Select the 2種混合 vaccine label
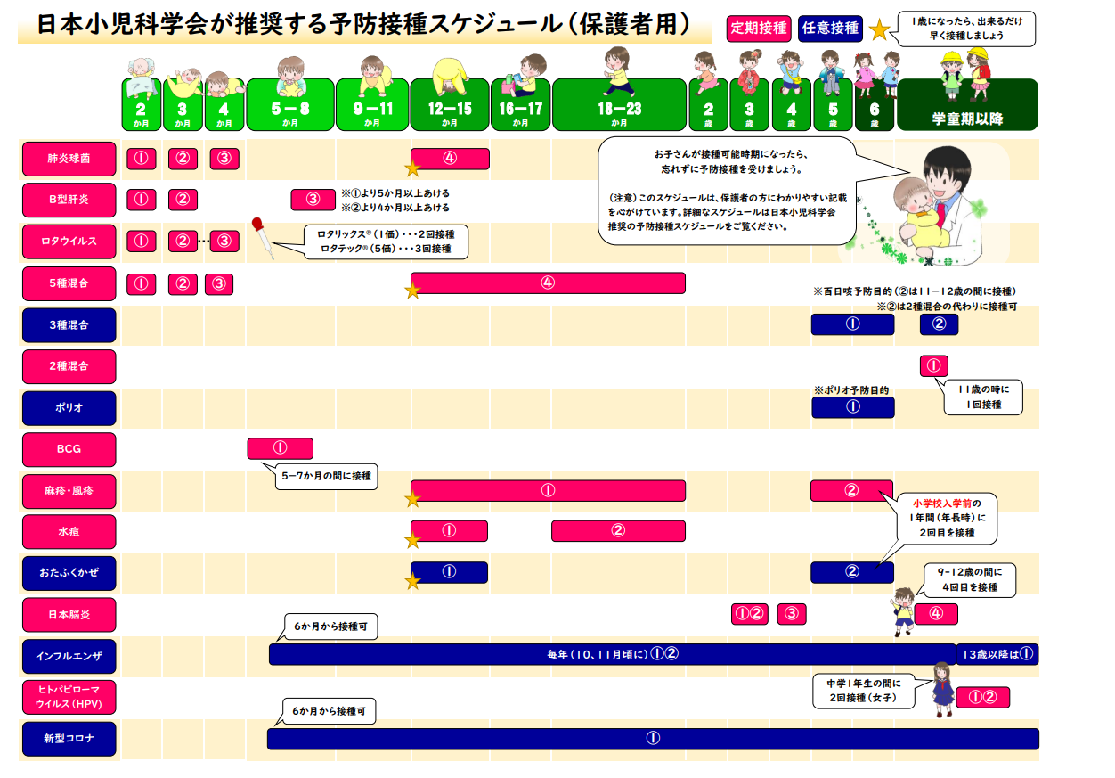Screen dimensions: 1115x778 tap(69, 366)
